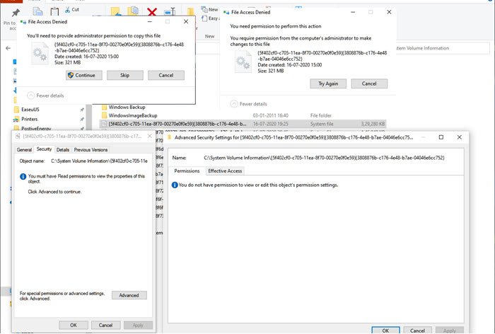Click the shield Continue button in copy dialog
This screenshot has width=495, height=334.
[84, 75]
